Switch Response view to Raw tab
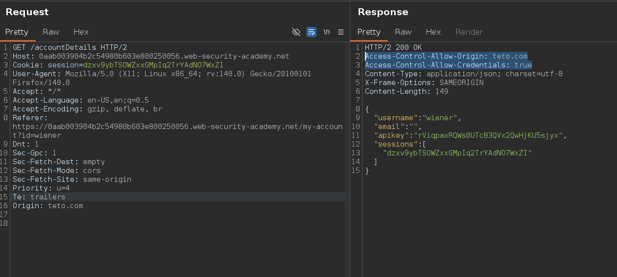This screenshot has height=277, width=617. [403, 32]
